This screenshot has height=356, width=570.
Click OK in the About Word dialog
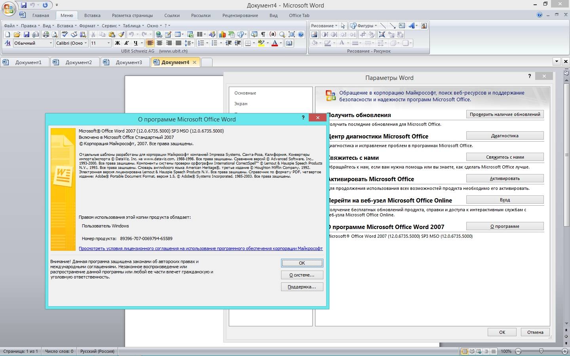[x=302, y=263]
